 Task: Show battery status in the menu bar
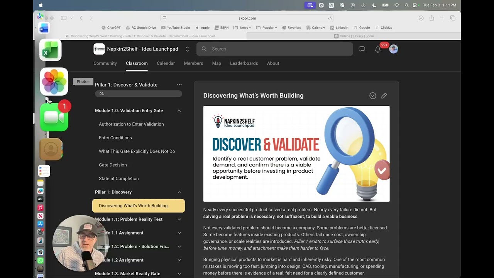pyautogui.click(x=385, y=5)
